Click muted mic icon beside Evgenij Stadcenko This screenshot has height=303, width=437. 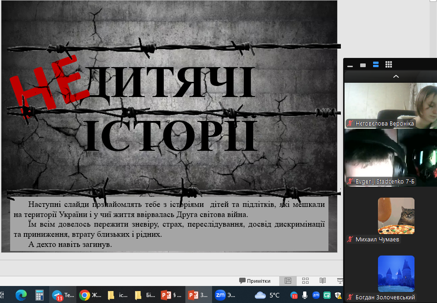(351, 181)
